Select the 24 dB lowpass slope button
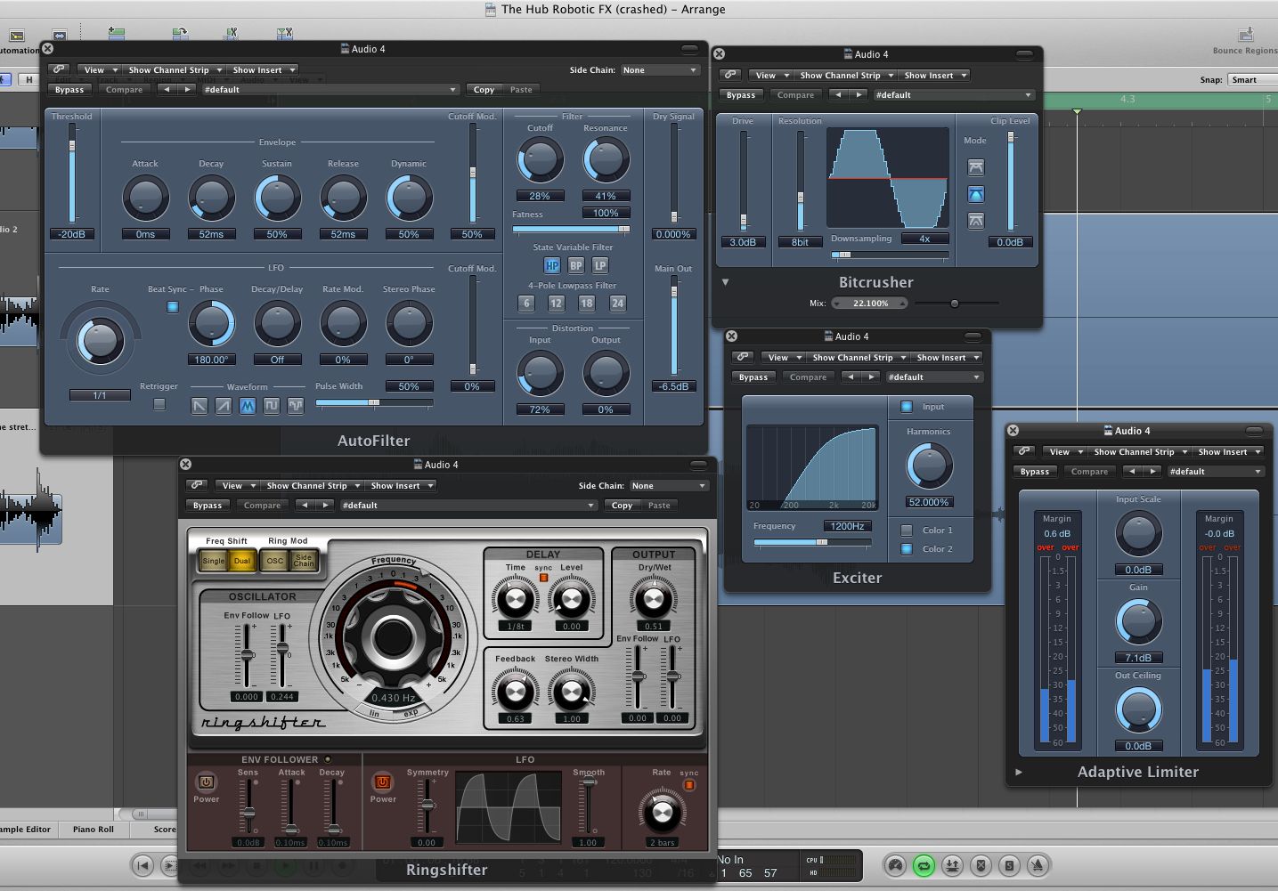1278x891 pixels. (x=617, y=304)
